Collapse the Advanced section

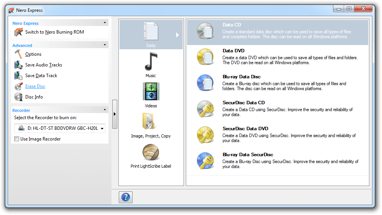click(105, 45)
